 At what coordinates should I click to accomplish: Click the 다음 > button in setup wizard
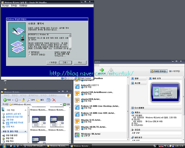click(65, 62)
